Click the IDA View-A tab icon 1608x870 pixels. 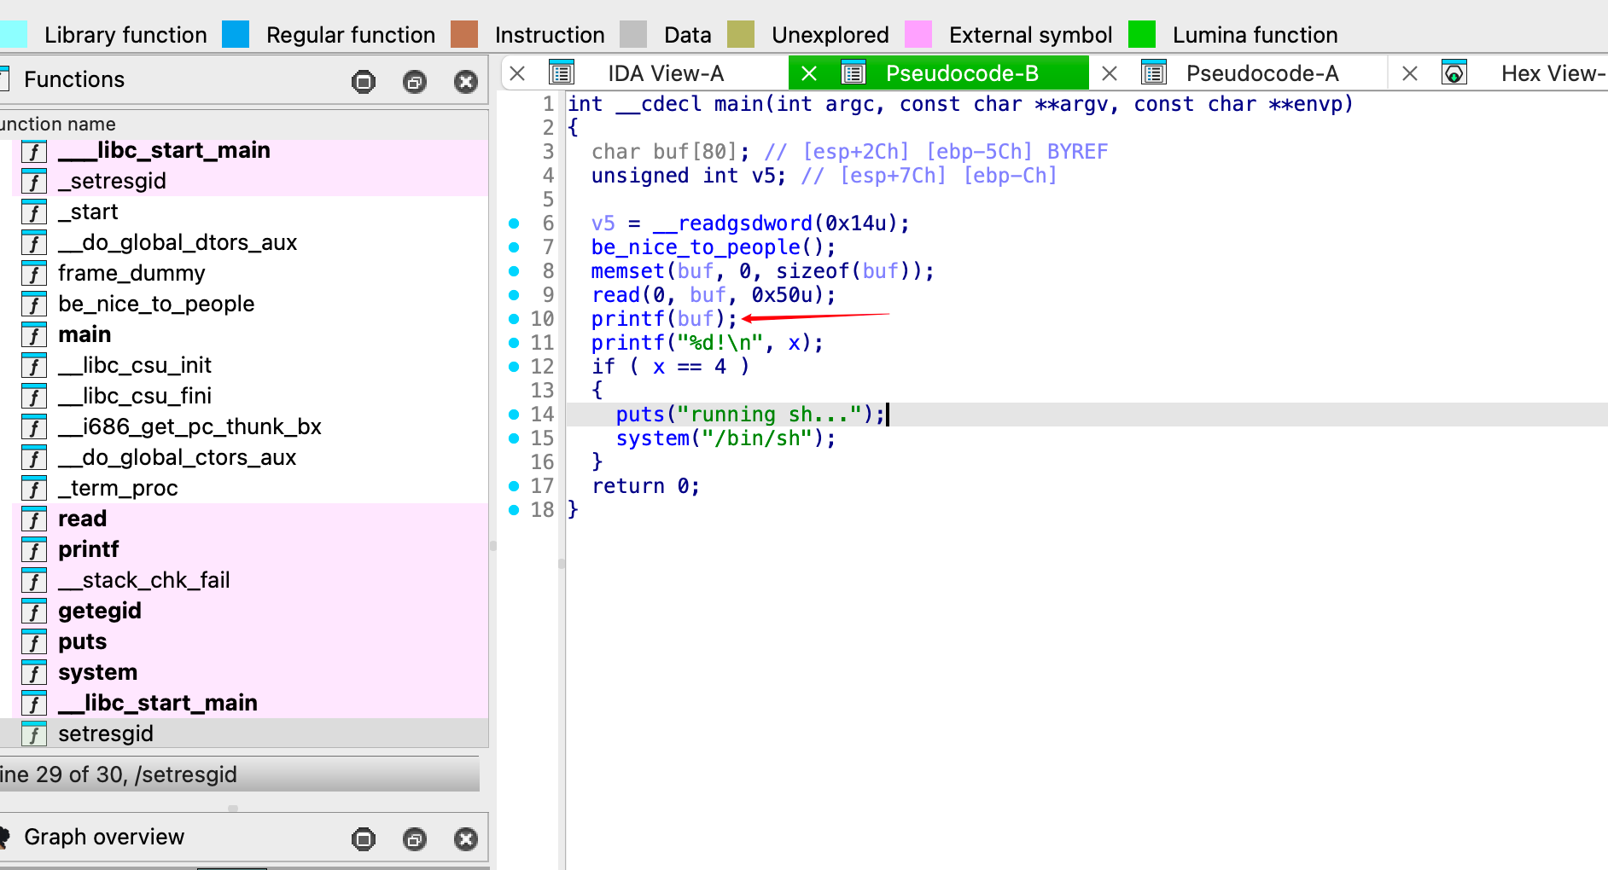pyautogui.click(x=562, y=73)
